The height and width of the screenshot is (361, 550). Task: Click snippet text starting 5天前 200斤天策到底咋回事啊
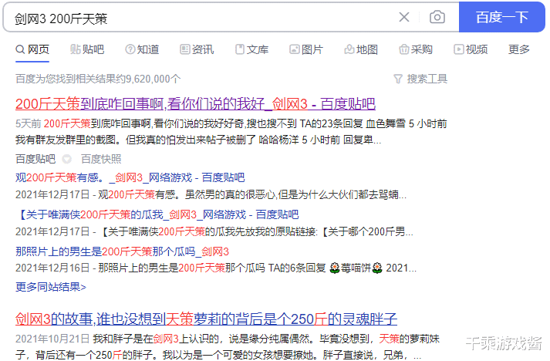(231, 123)
